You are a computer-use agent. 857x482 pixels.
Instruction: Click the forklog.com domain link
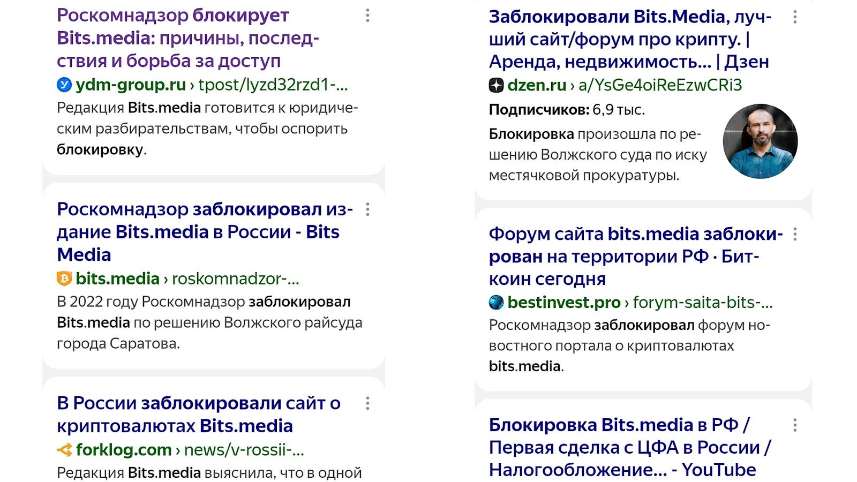pos(124,450)
